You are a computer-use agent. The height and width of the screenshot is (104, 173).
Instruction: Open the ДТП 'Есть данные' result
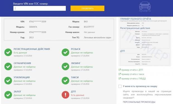click(78, 95)
